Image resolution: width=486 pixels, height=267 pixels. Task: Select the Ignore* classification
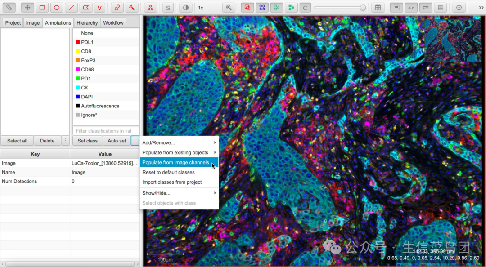click(106, 115)
